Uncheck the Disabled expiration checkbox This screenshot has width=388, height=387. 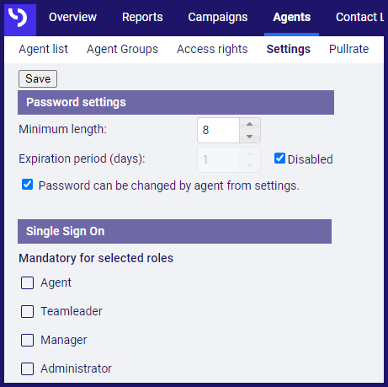(279, 159)
